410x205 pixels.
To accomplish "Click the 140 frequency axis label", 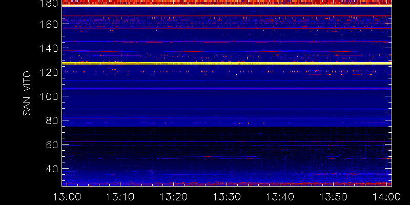I will [x=49, y=48].
